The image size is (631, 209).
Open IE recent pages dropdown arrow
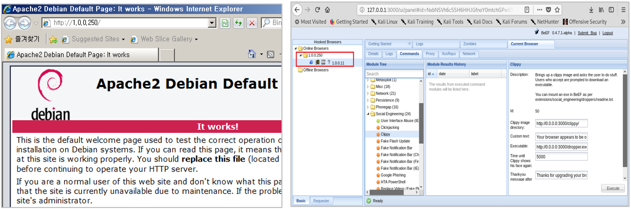(x=35, y=23)
